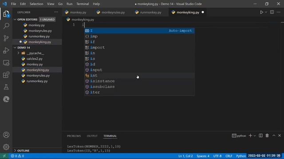
Task: Split the editor to the right
Action: pyautogui.click(x=272, y=12)
